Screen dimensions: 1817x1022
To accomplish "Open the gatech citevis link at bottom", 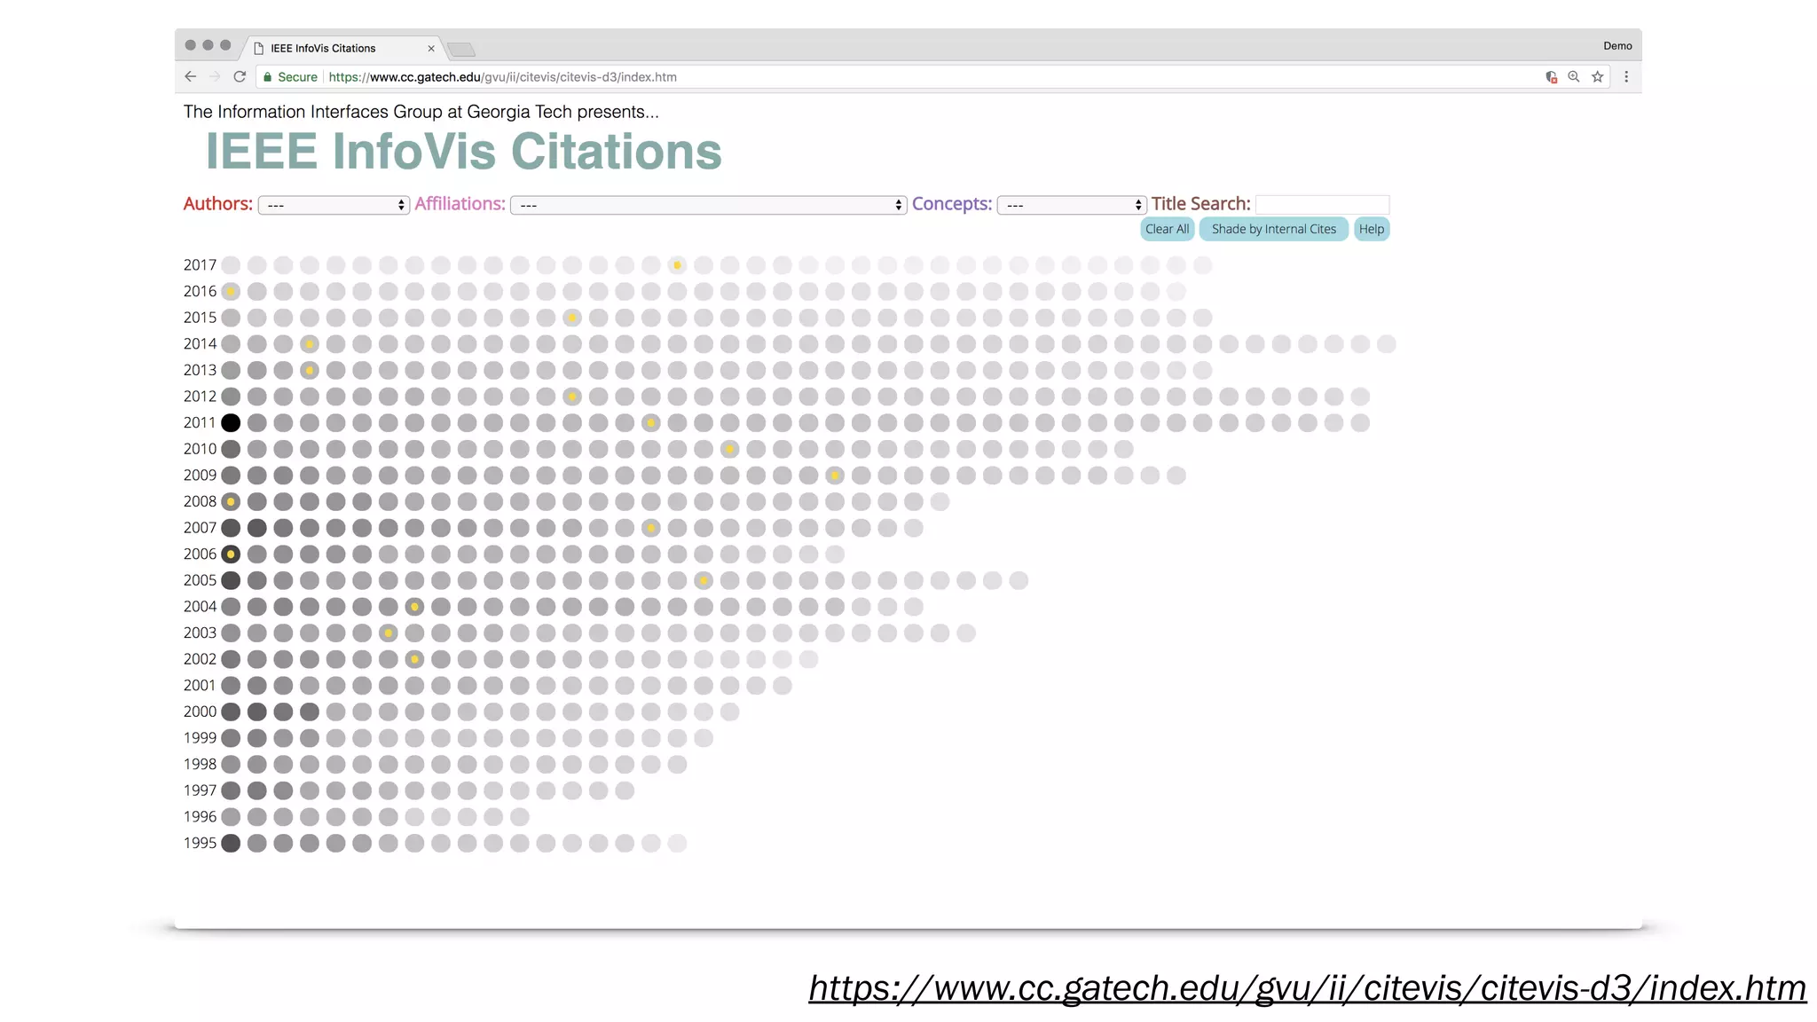I will [x=1307, y=987].
